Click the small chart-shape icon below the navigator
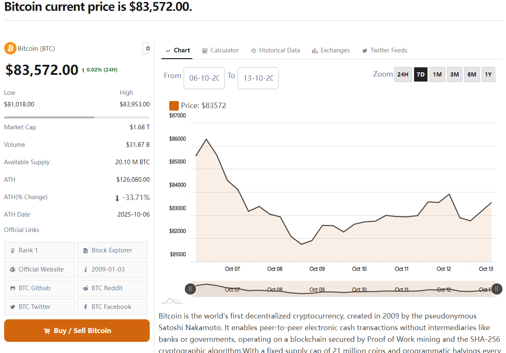506x353 pixels. (x=172, y=301)
